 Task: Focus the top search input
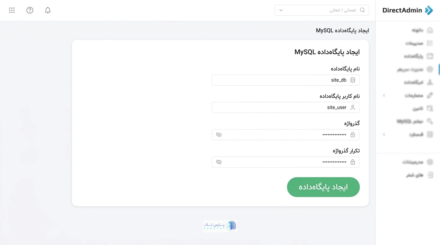(322, 10)
